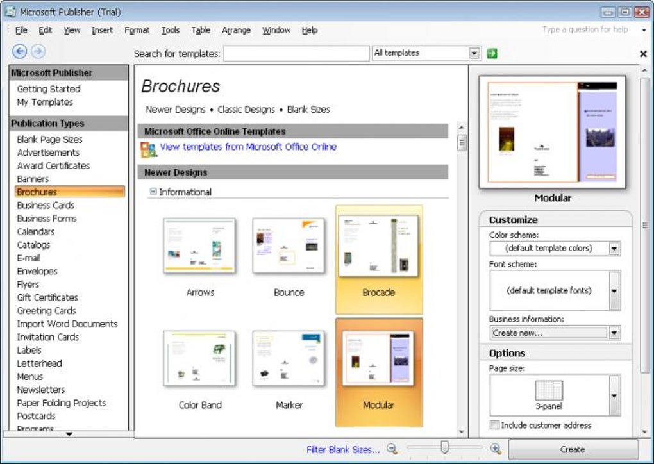Screen dimensions: 654x464
Task: Open the Format menu
Action: (137, 30)
